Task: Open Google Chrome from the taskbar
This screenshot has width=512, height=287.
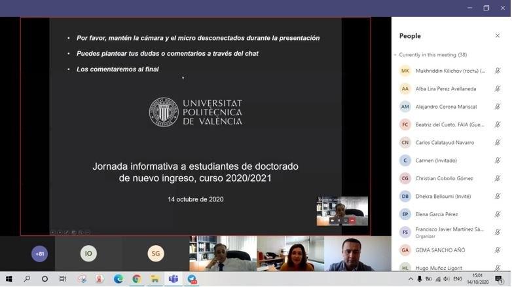Action: 136,279
